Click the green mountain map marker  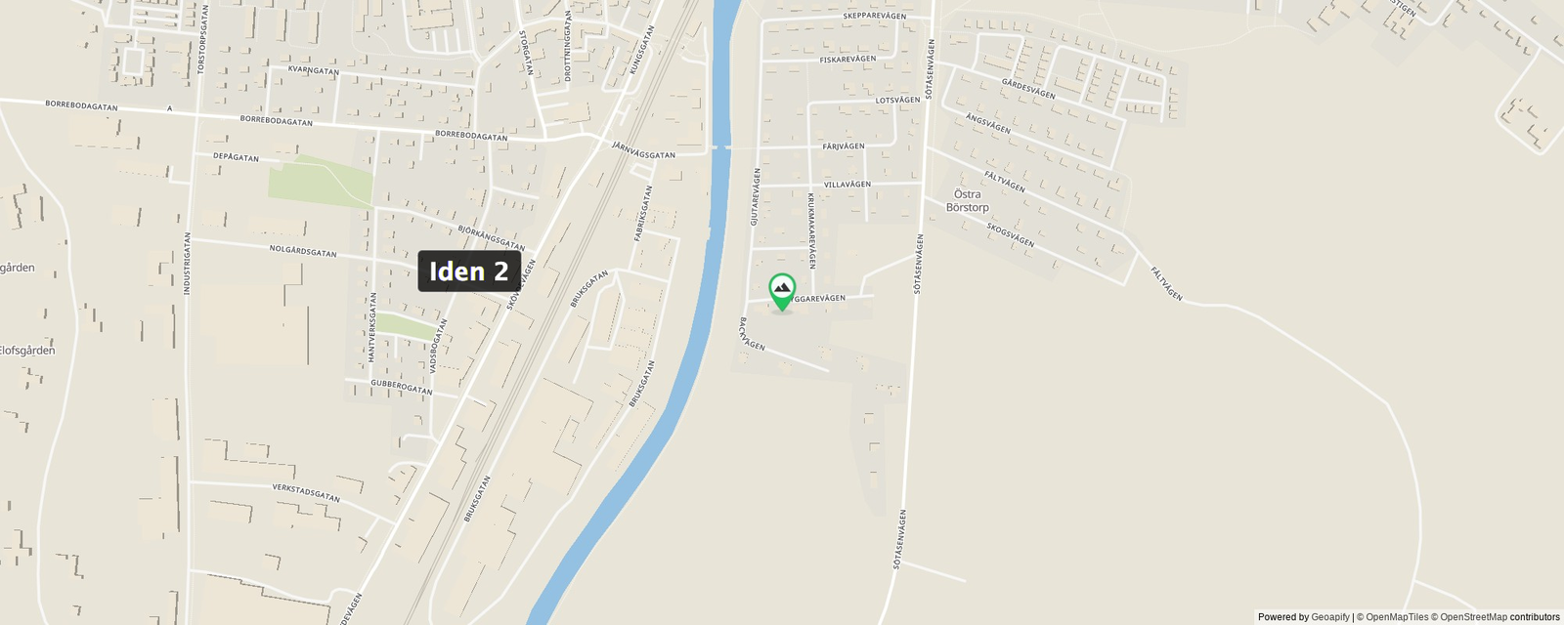tap(782, 291)
